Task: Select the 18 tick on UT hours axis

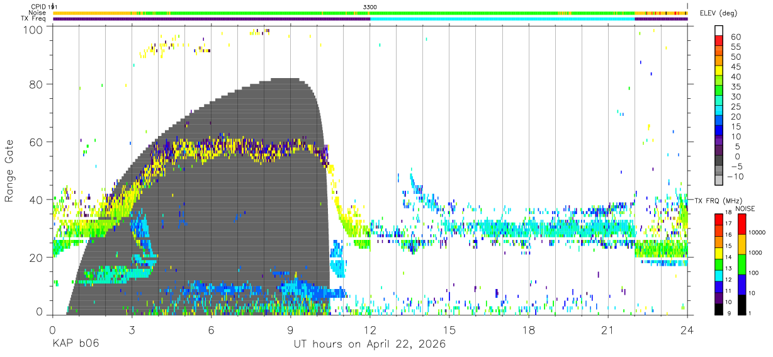Action: point(529,330)
